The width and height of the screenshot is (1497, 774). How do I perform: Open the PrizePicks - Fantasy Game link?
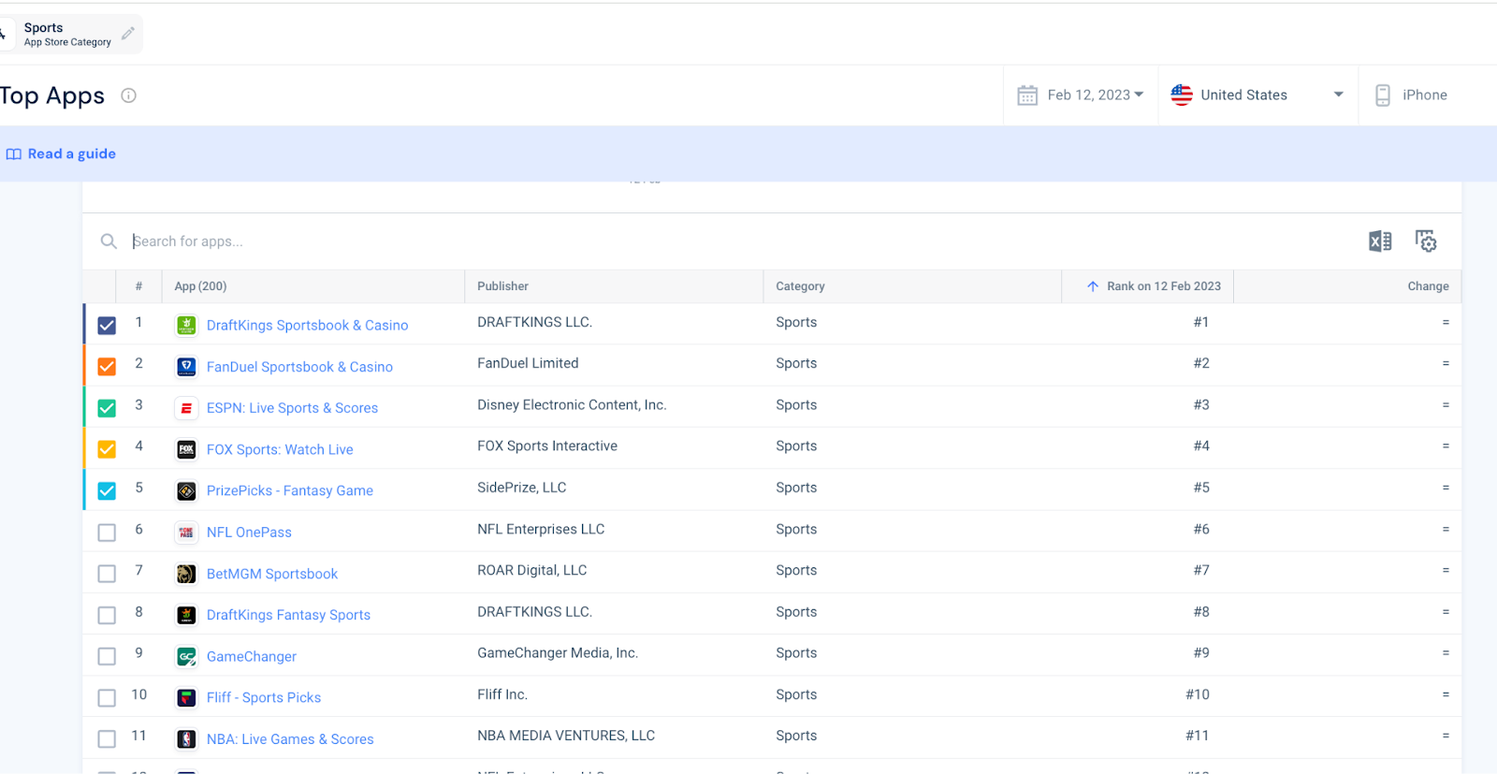[x=290, y=490]
